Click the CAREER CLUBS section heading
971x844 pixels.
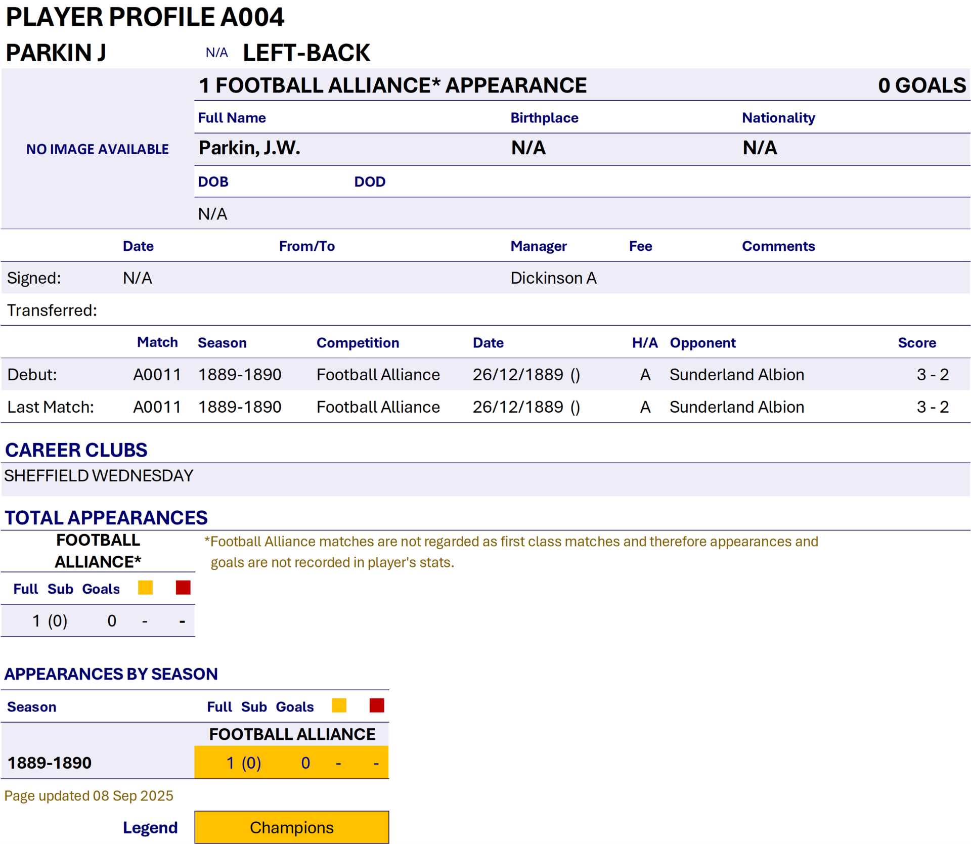pyautogui.click(x=76, y=450)
